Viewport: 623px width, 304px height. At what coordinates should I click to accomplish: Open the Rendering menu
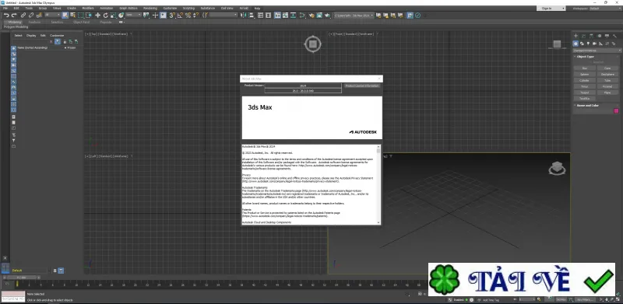coord(150,8)
